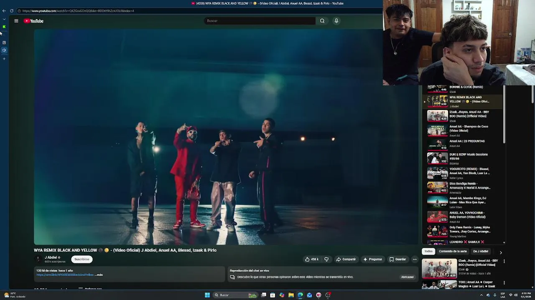Click the browser address bar URL
This screenshot has width=535, height=300.
coord(78,11)
